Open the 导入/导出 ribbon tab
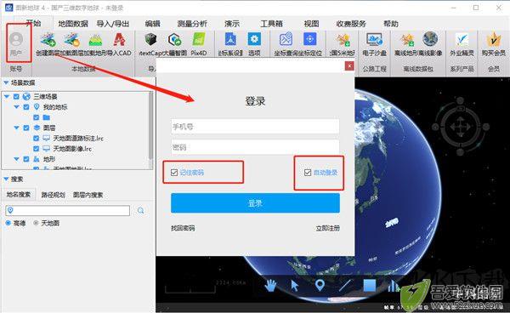The image size is (510, 313). pyautogui.click(x=113, y=24)
